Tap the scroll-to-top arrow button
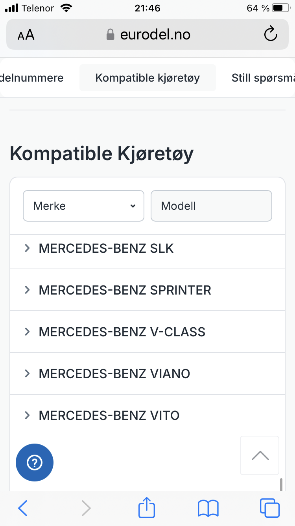The height and width of the screenshot is (526, 295). coord(260,455)
